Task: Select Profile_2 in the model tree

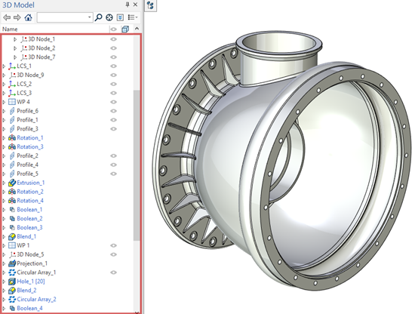Action: click(x=27, y=155)
